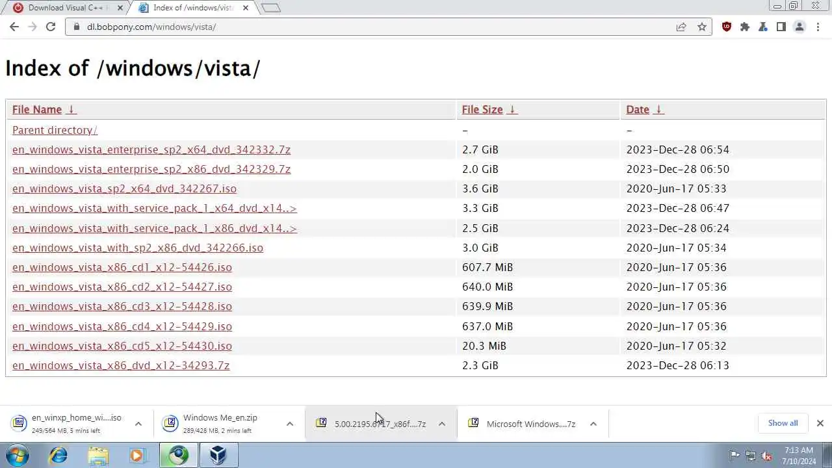Viewport: 832px width, 468px height.
Task: Open the network tray icon
Action: (751, 456)
